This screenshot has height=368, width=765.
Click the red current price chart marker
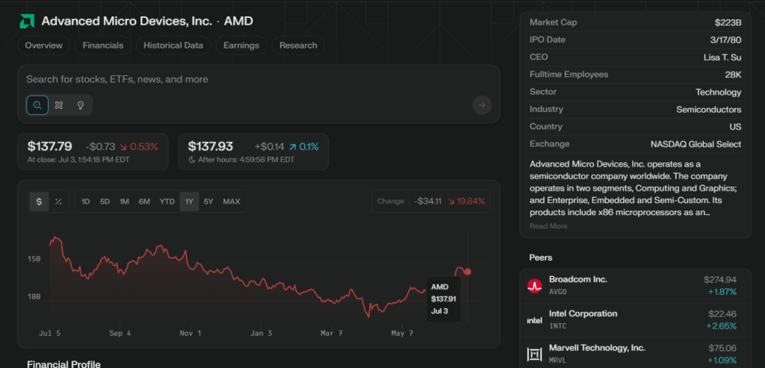click(468, 272)
